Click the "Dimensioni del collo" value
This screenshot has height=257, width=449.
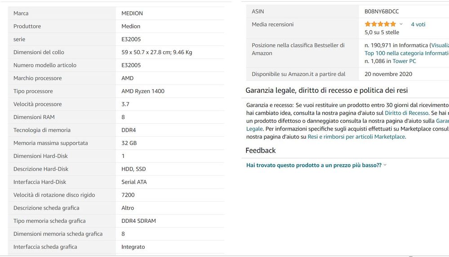point(157,52)
